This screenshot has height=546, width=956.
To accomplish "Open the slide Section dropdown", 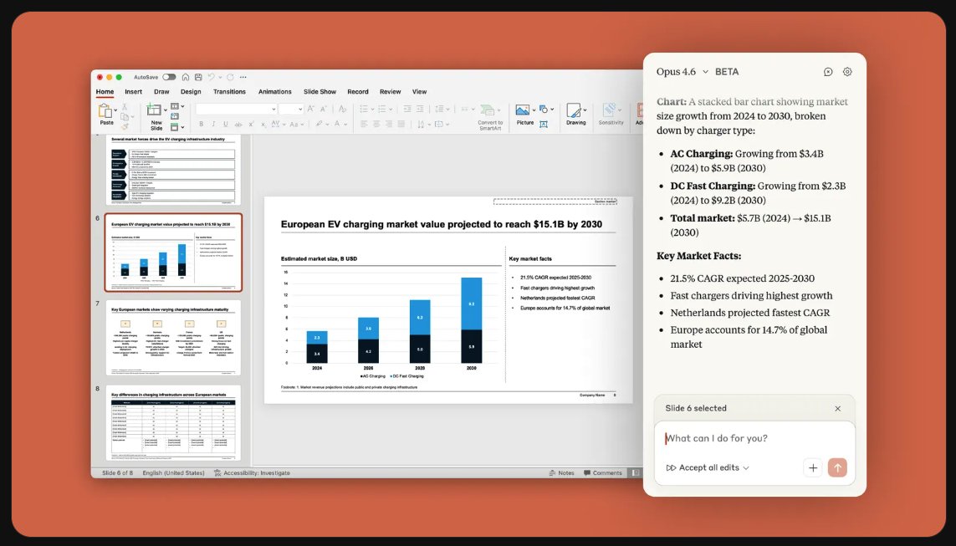I will tap(177, 127).
